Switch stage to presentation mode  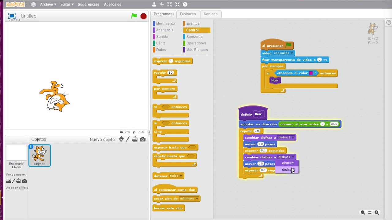(x=12, y=16)
